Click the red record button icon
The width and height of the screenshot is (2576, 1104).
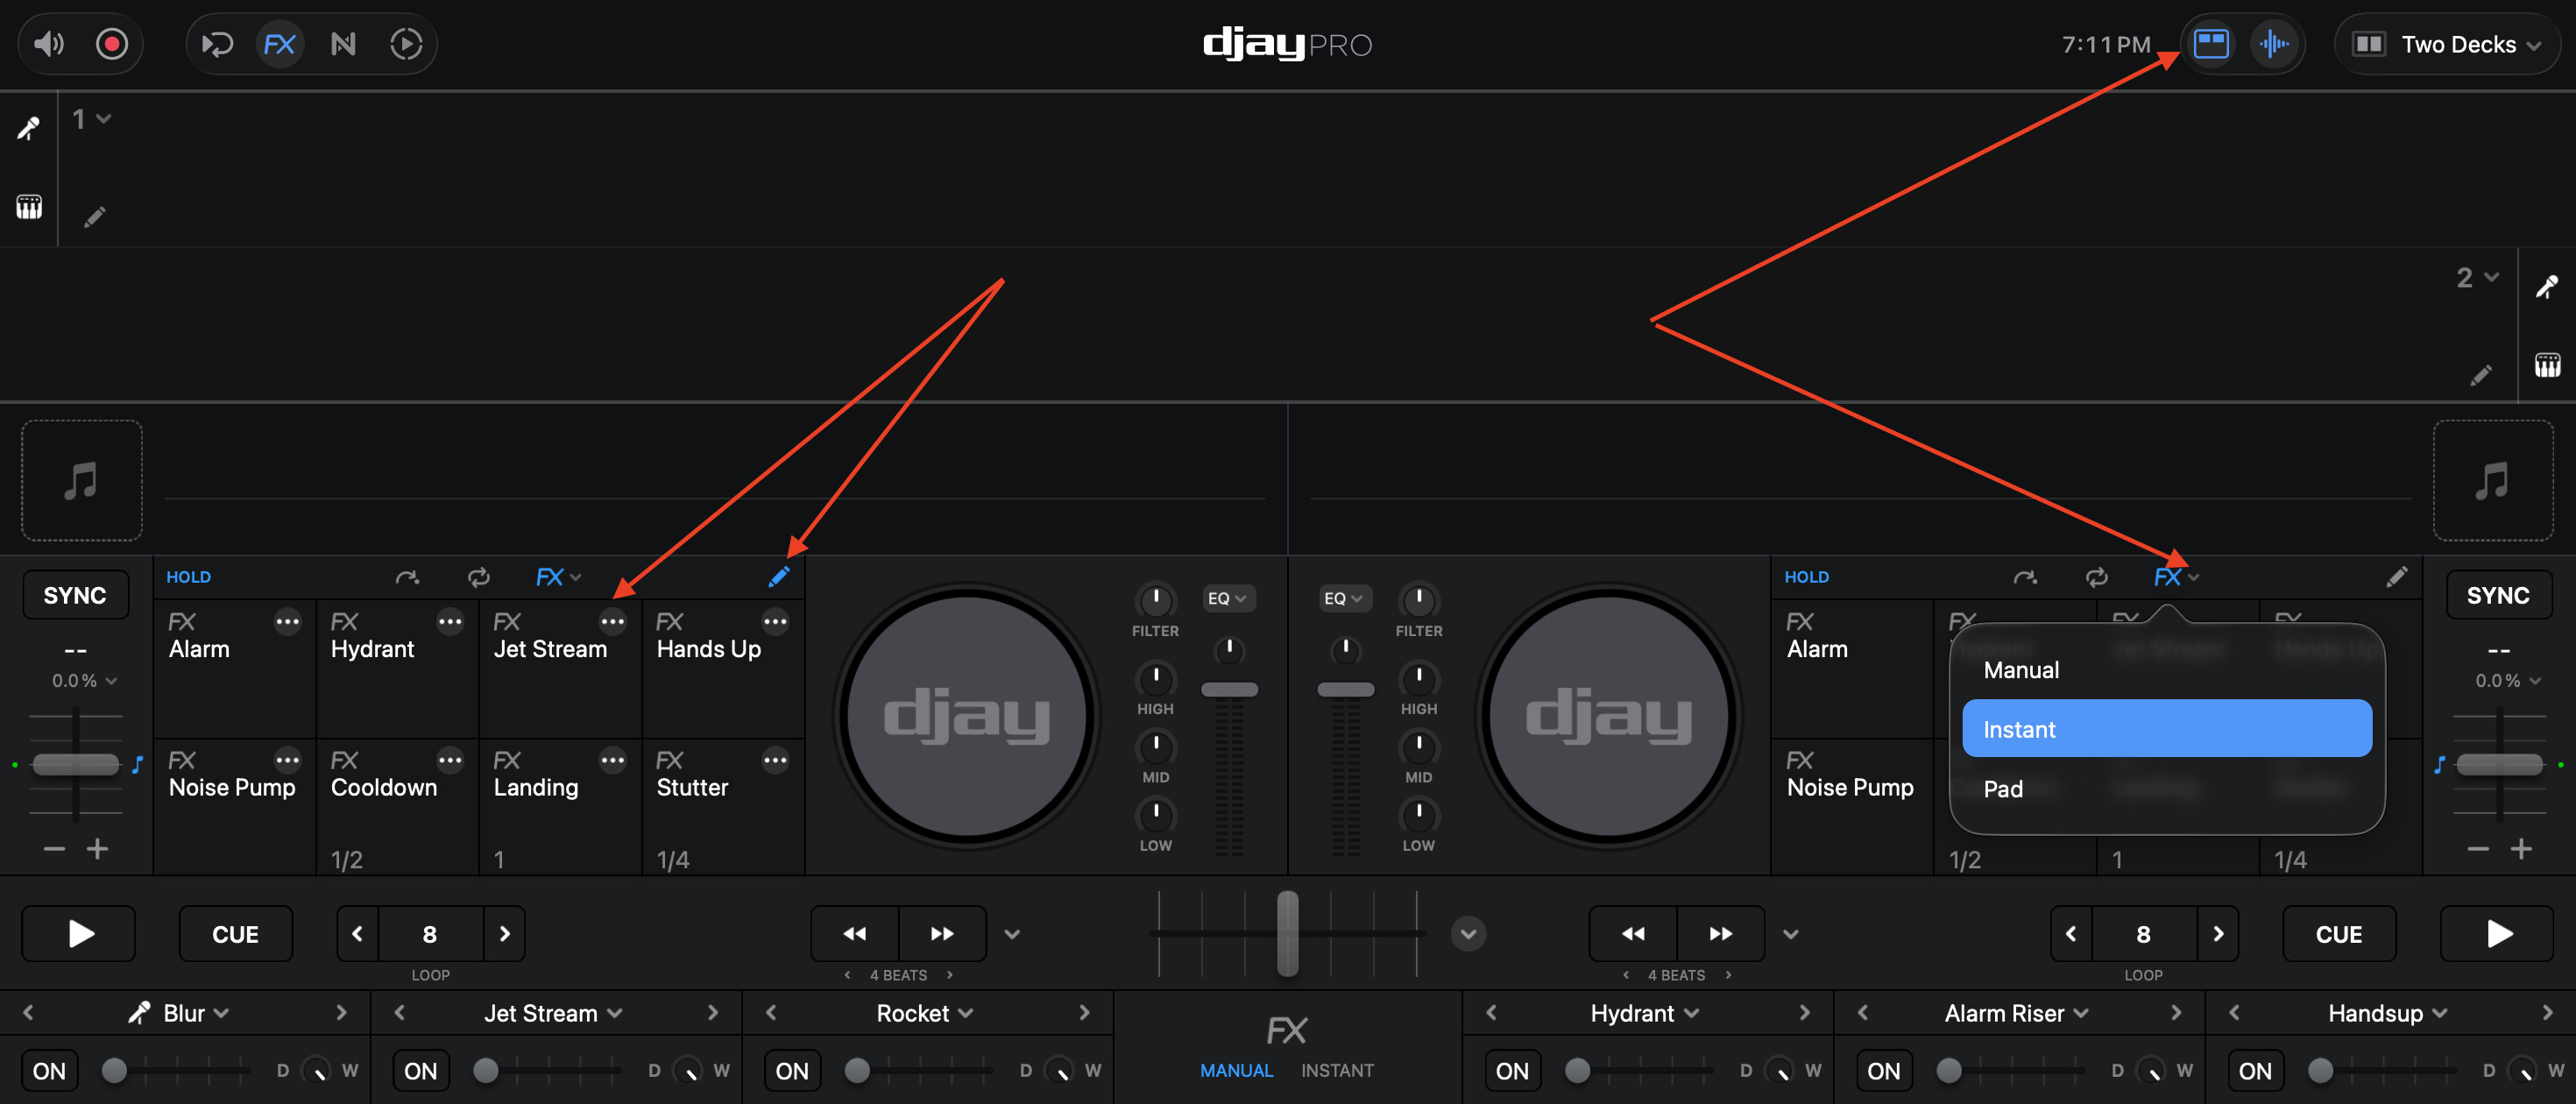click(111, 44)
